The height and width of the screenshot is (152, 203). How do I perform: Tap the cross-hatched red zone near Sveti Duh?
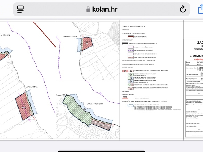[101, 125]
